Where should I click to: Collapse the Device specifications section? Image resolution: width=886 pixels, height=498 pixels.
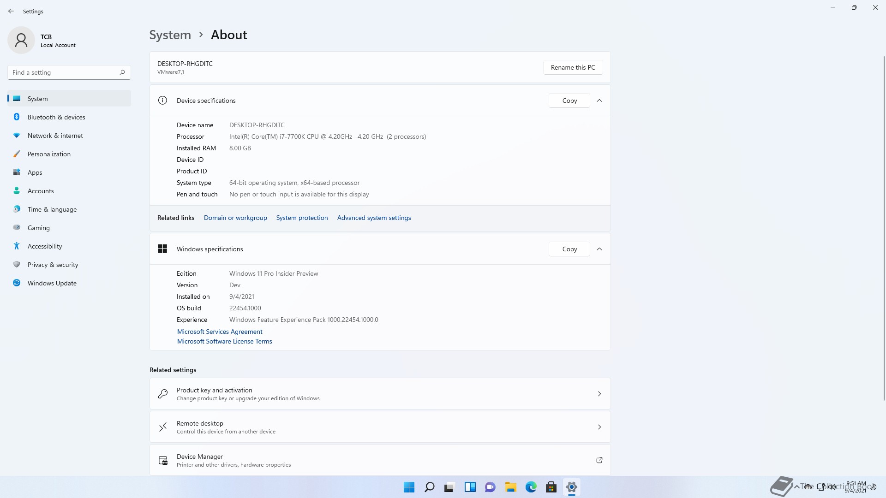click(599, 101)
